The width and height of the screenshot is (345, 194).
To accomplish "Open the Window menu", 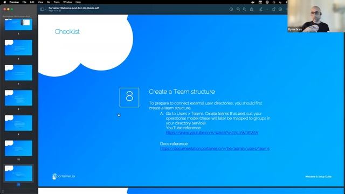I will (67, 2).
